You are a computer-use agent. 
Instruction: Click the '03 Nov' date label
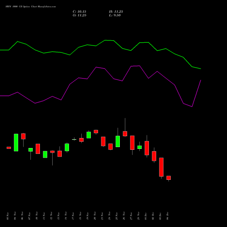8,216
